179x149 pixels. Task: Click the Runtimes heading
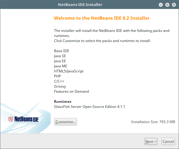(x=63, y=101)
